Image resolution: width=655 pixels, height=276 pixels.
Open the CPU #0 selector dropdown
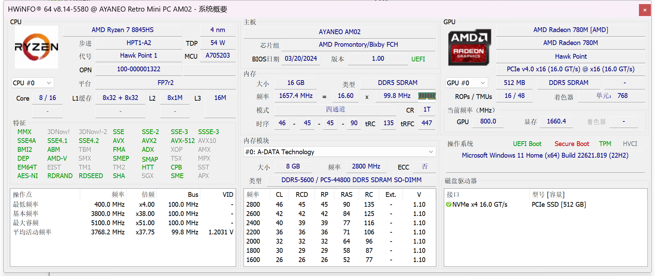pyautogui.click(x=32, y=83)
